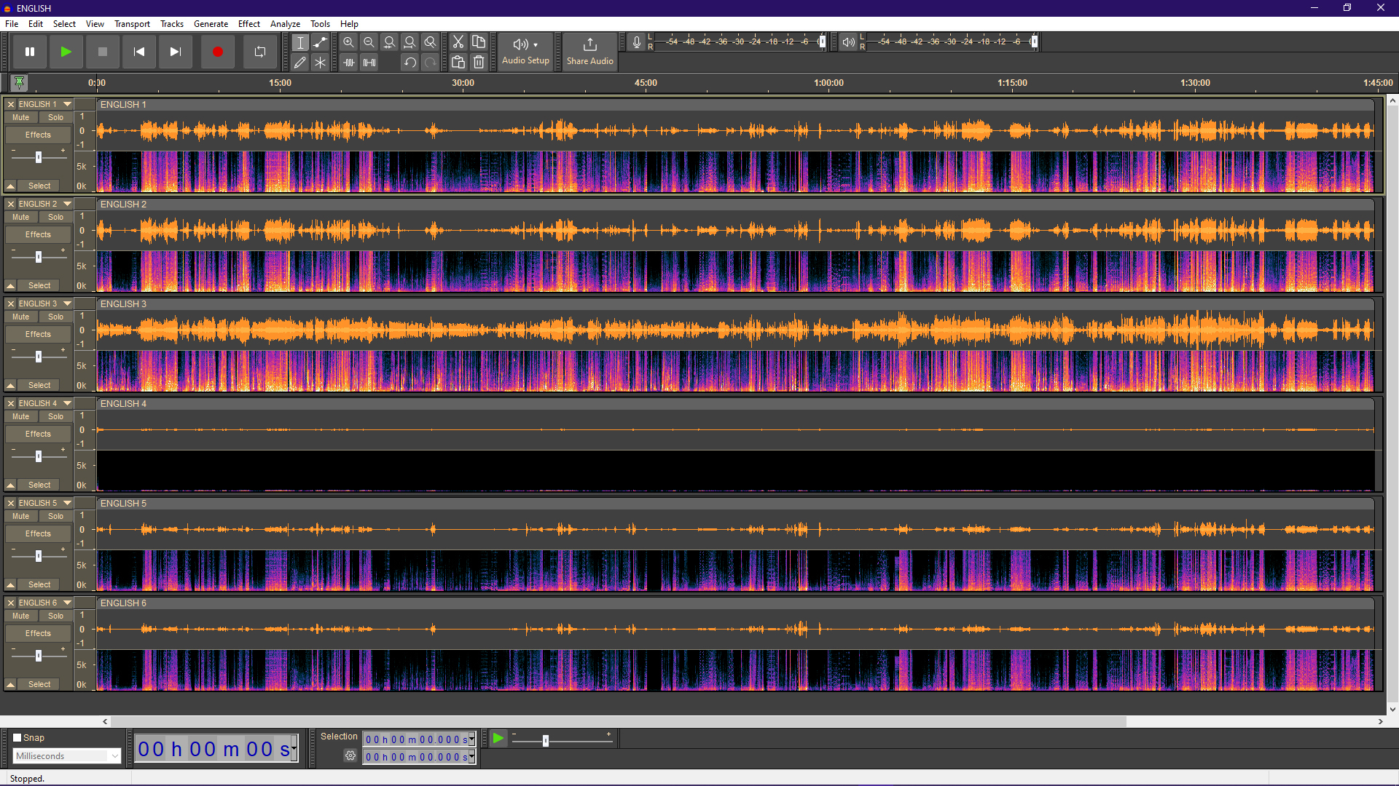Open ENGLISH 3 track dropdown menu
Viewport: 1399px width, 786px height.
(67, 303)
